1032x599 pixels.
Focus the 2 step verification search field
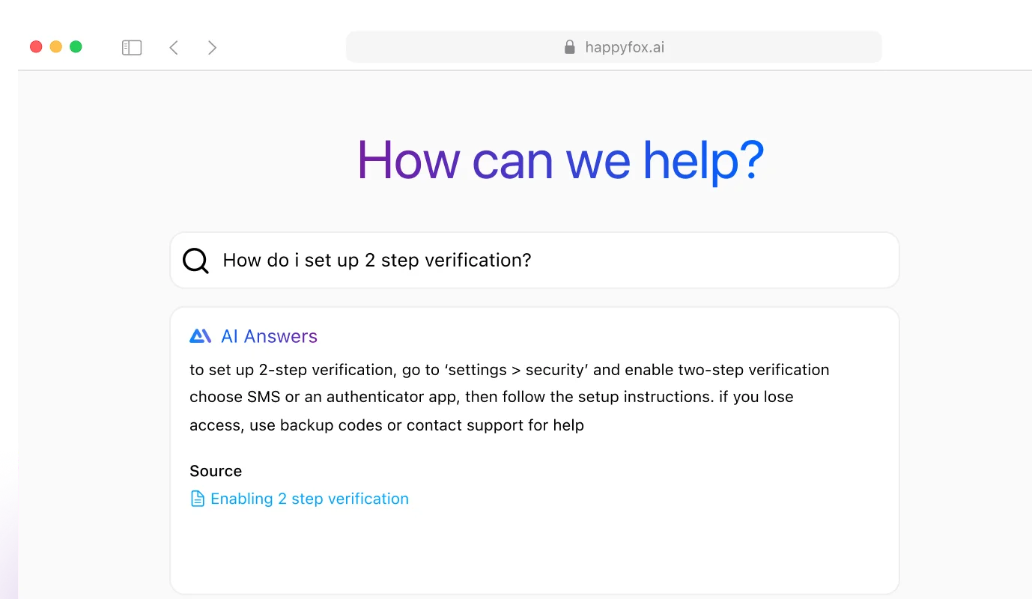pyautogui.click(x=535, y=261)
